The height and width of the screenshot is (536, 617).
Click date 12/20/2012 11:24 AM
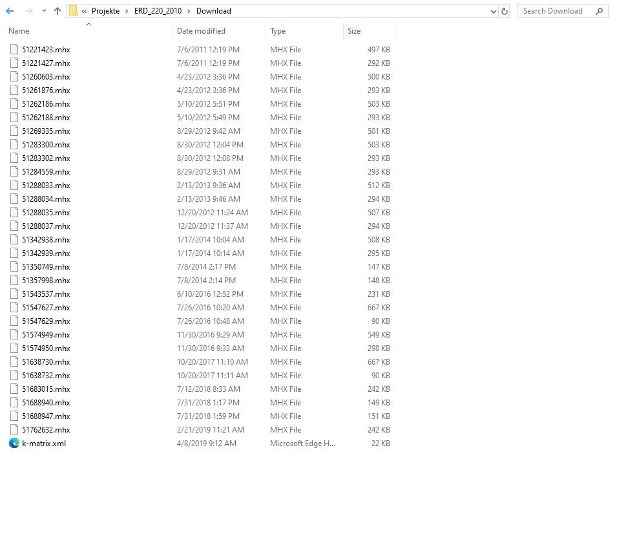[x=213, y=212]
